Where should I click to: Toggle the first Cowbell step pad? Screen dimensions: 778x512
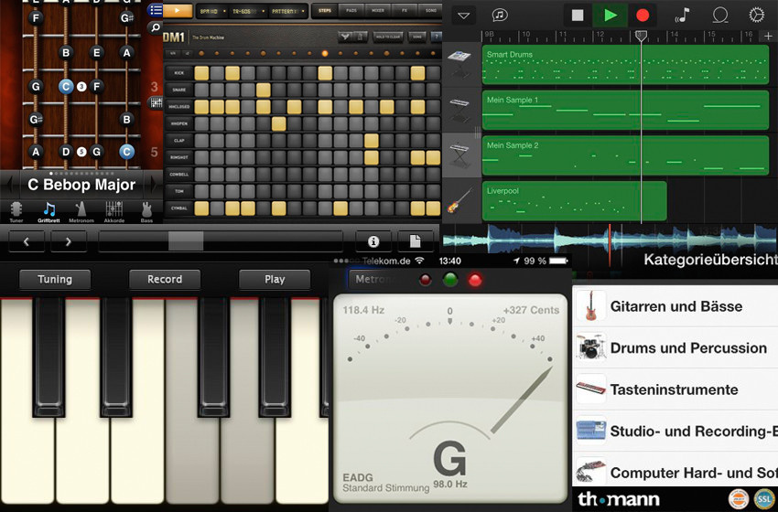click(x=201, y=174)
